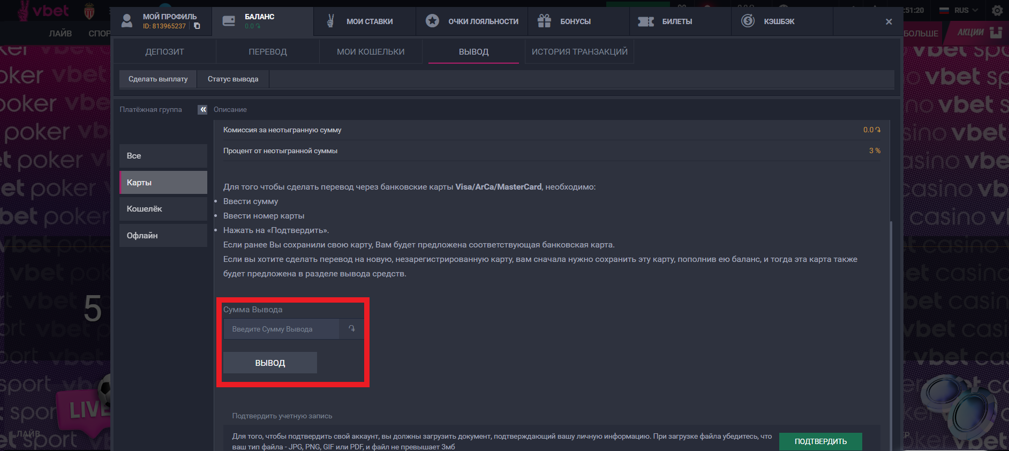
Task: Open the БОНУСЫ tab
Action: pyautogui.click(x=578, y=21)
